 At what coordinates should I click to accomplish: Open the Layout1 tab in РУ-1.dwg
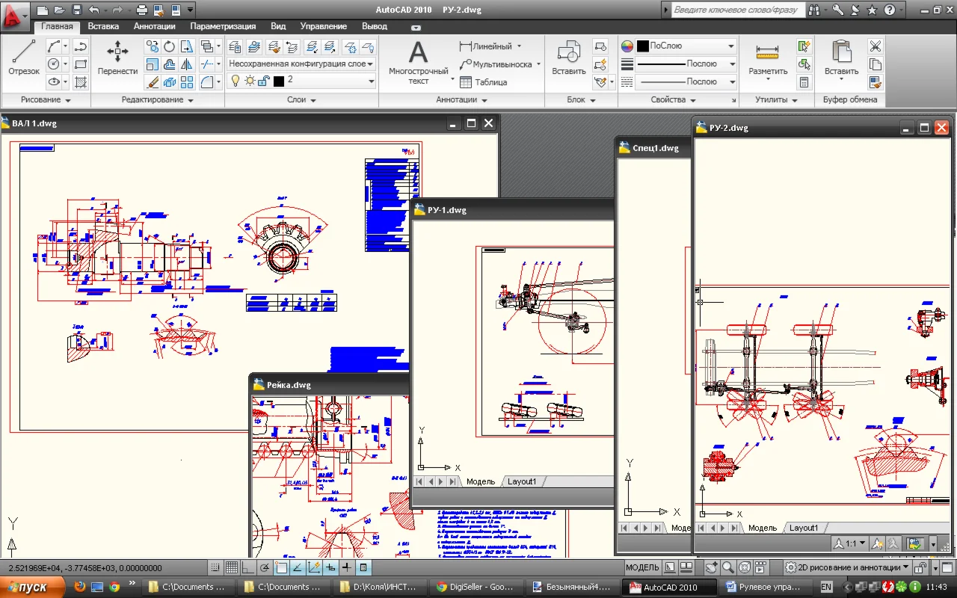click(522, 481)
